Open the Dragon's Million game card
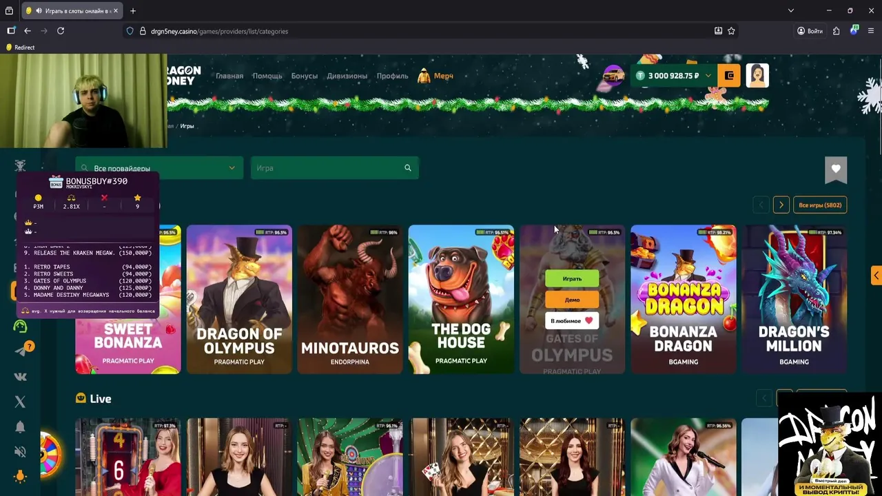 (794, 299)
